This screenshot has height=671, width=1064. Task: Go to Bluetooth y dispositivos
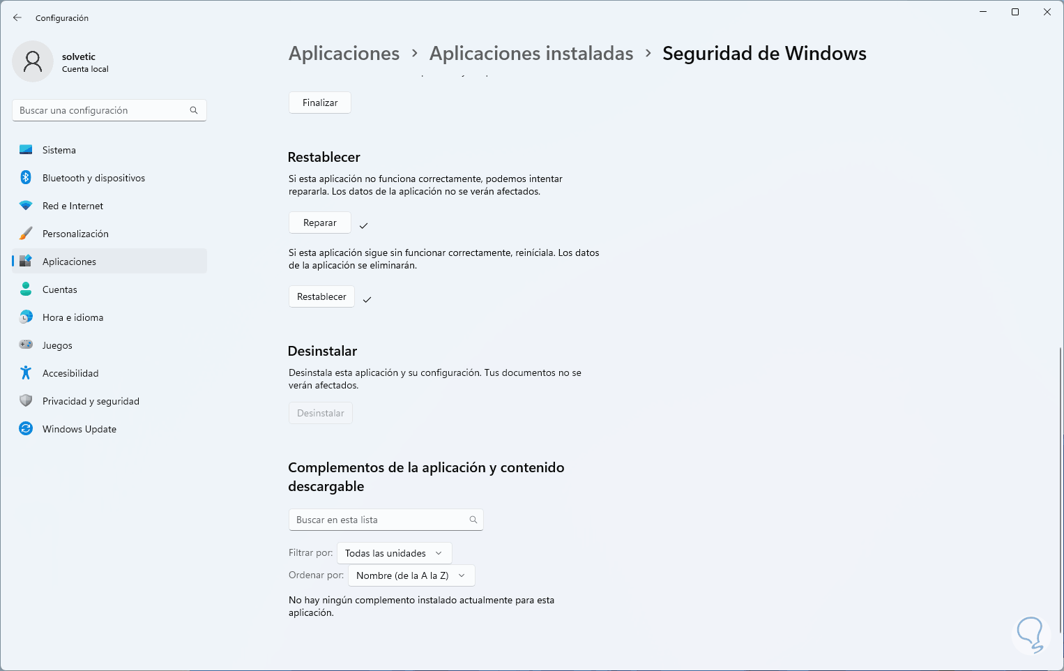pos(109,178)
